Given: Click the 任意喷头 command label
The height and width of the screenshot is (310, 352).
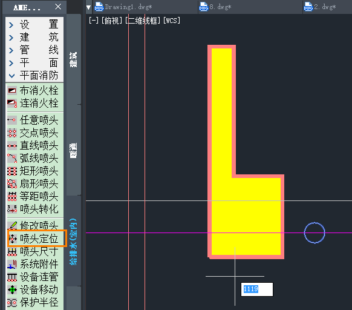Looking at the screenshot, I should click(39, 120).
